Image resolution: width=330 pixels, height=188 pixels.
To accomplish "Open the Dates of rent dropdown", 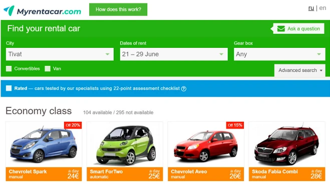I will [174, 54].
